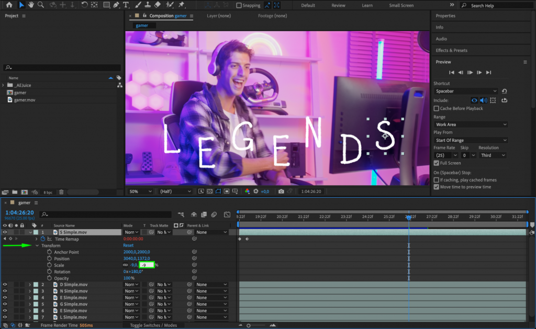Open the Show Channel and Color Management control
The image size is (536, 329).
[x=247, y=191]
